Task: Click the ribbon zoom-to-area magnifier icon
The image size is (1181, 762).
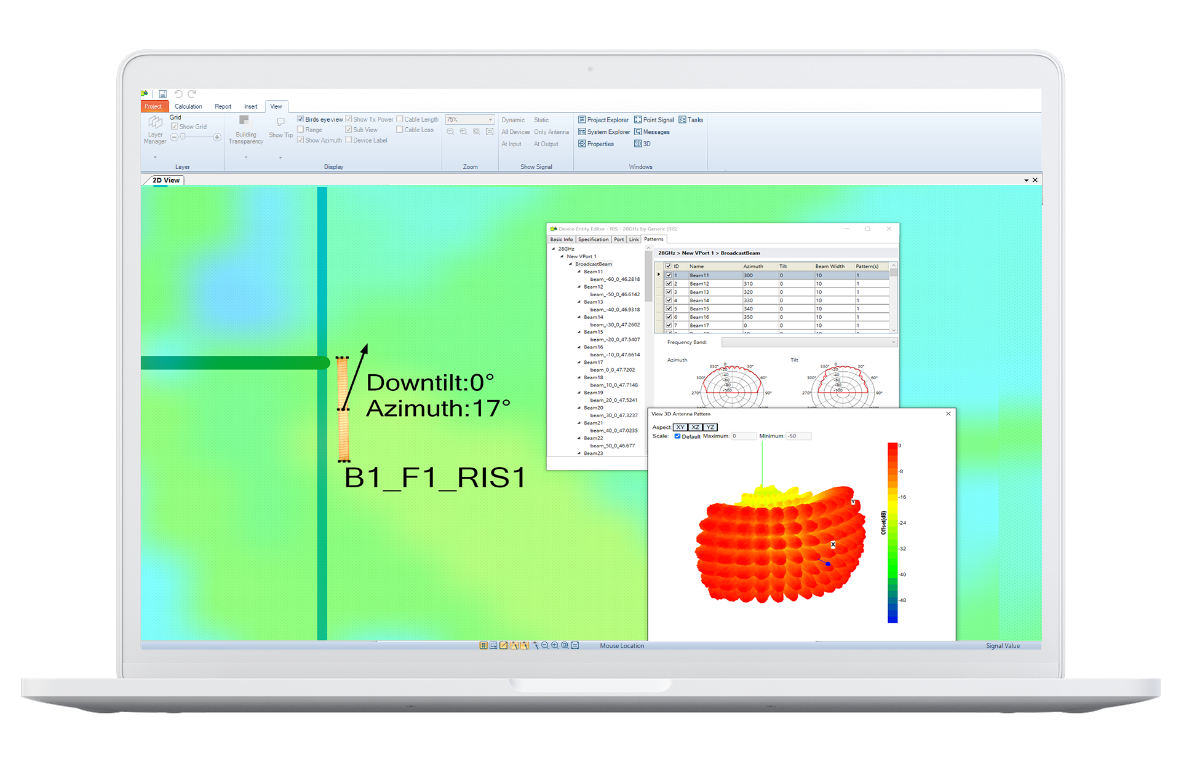Action: [x=477, y=132]
